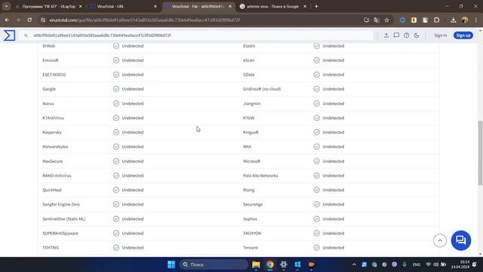
Task: Click the translate page icon in address bar
Action: click(377, 20)
